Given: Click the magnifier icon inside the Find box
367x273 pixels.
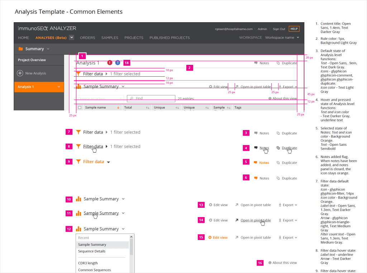Looking at the screenshot, I should click(132, 98).
